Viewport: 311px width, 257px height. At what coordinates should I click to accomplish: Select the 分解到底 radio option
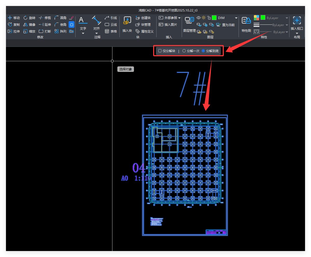203,51
